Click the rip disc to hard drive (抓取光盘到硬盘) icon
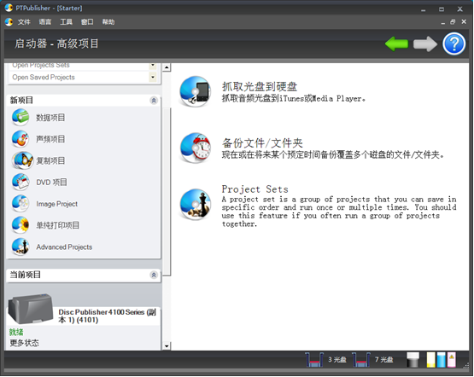 tap(196, 91)
